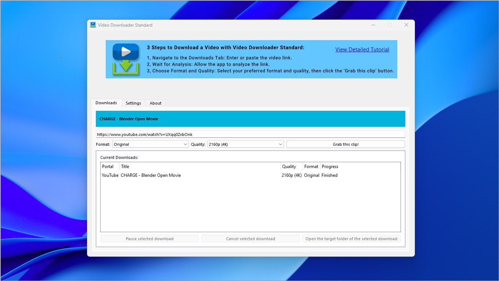Click the Progress column header
Image resolution: width=499 pixels, height=281 pixels.
click(330, 167)
